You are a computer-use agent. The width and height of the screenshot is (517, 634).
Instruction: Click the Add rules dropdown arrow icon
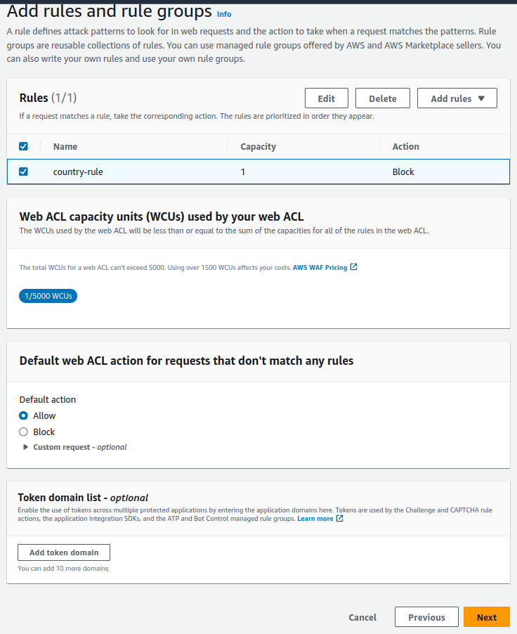point(481,98)
